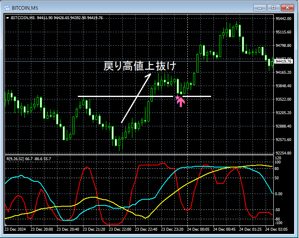This screenshot has width=299, height=238.
Task: Click the 23 Dec 20:00 time label
Action: point(42,229)
